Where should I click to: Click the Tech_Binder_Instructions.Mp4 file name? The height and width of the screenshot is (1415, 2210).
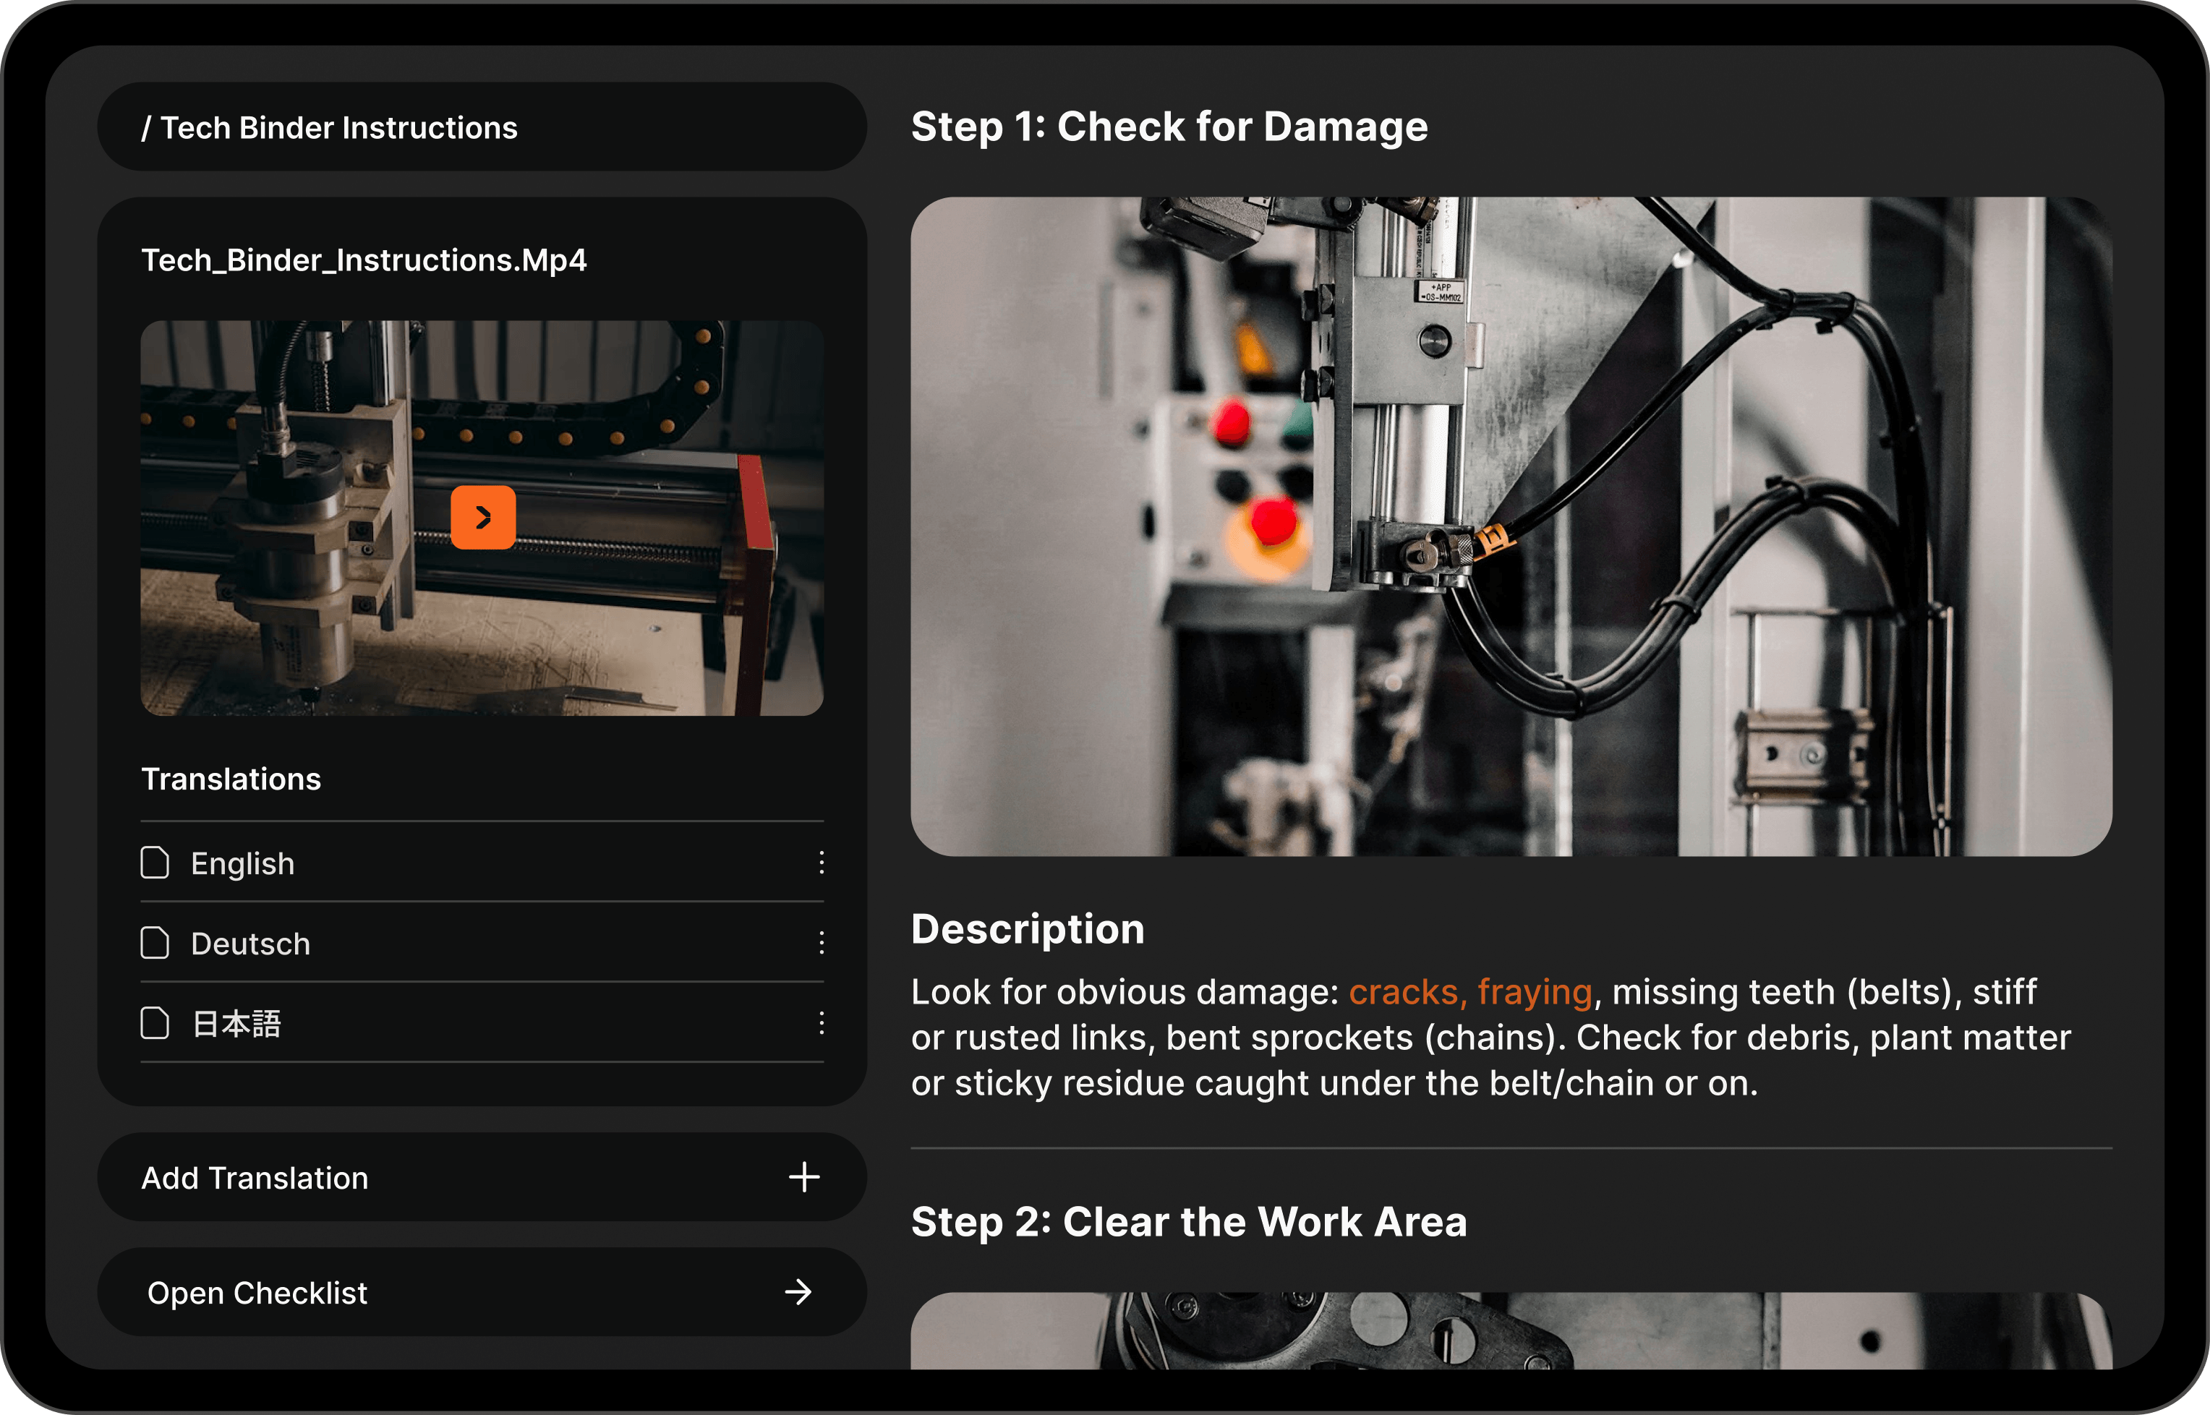[x=363, y=260]
